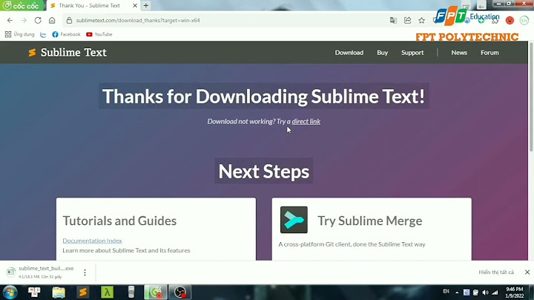Launch Sublime Text from taskbar
The image size is (534, 300).
pyautogui.click(x=83, y=292)
